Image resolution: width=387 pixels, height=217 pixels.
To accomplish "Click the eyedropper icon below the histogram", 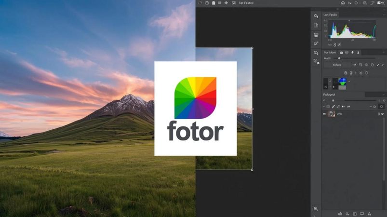I will click(339, 45).
